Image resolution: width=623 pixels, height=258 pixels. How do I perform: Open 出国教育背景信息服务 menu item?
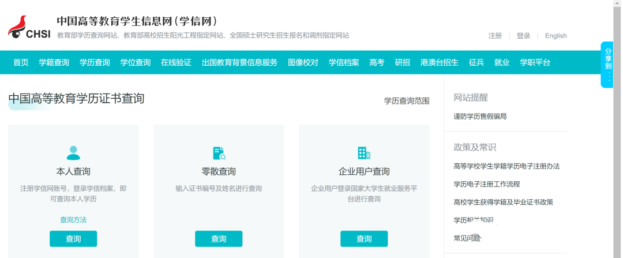tap(239, 62)
